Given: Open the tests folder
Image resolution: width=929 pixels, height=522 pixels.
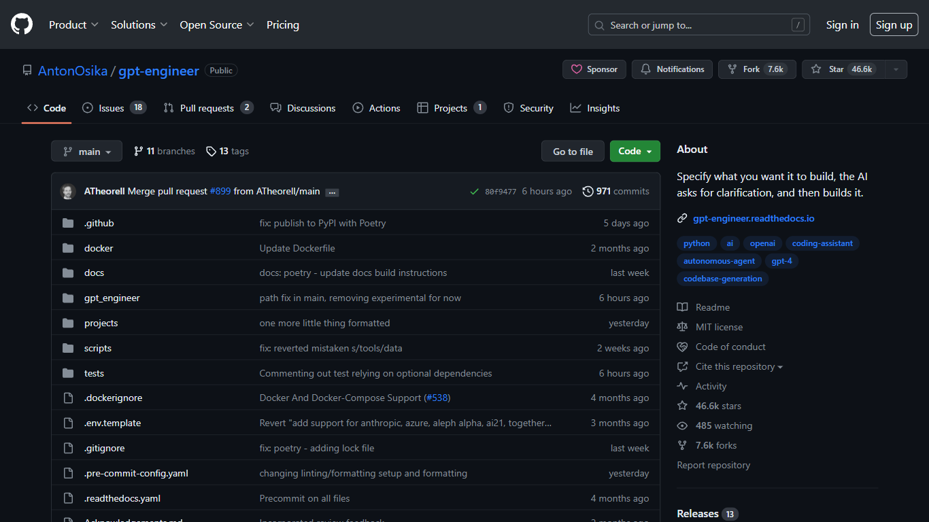Looking at the screenshot, I should coord(94,373).
